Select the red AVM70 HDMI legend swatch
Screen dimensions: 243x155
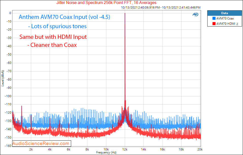click(214, 23)
